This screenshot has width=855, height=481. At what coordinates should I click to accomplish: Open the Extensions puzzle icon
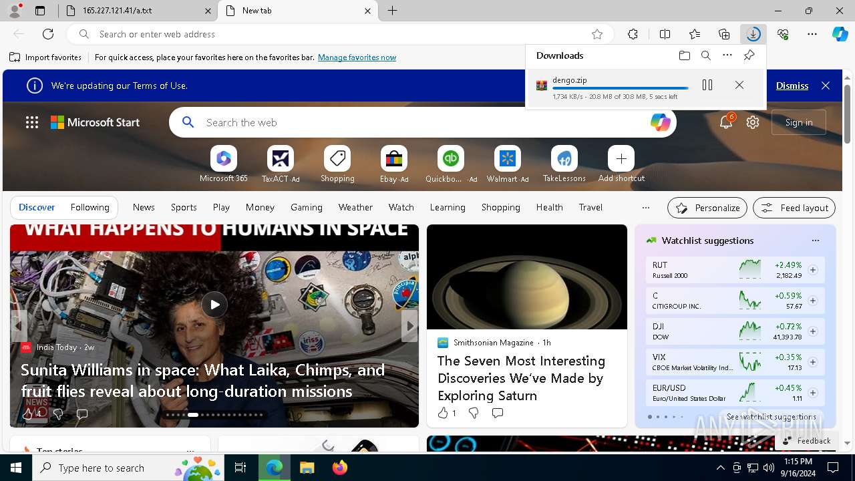point(633,34)
